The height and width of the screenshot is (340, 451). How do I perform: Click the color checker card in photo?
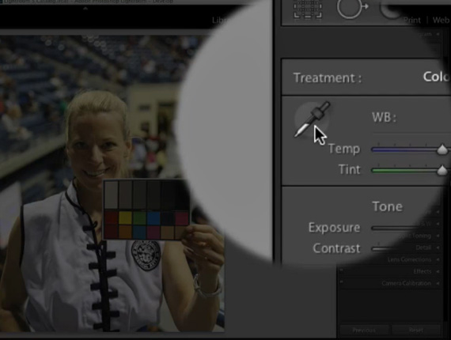tap(146, 210)
